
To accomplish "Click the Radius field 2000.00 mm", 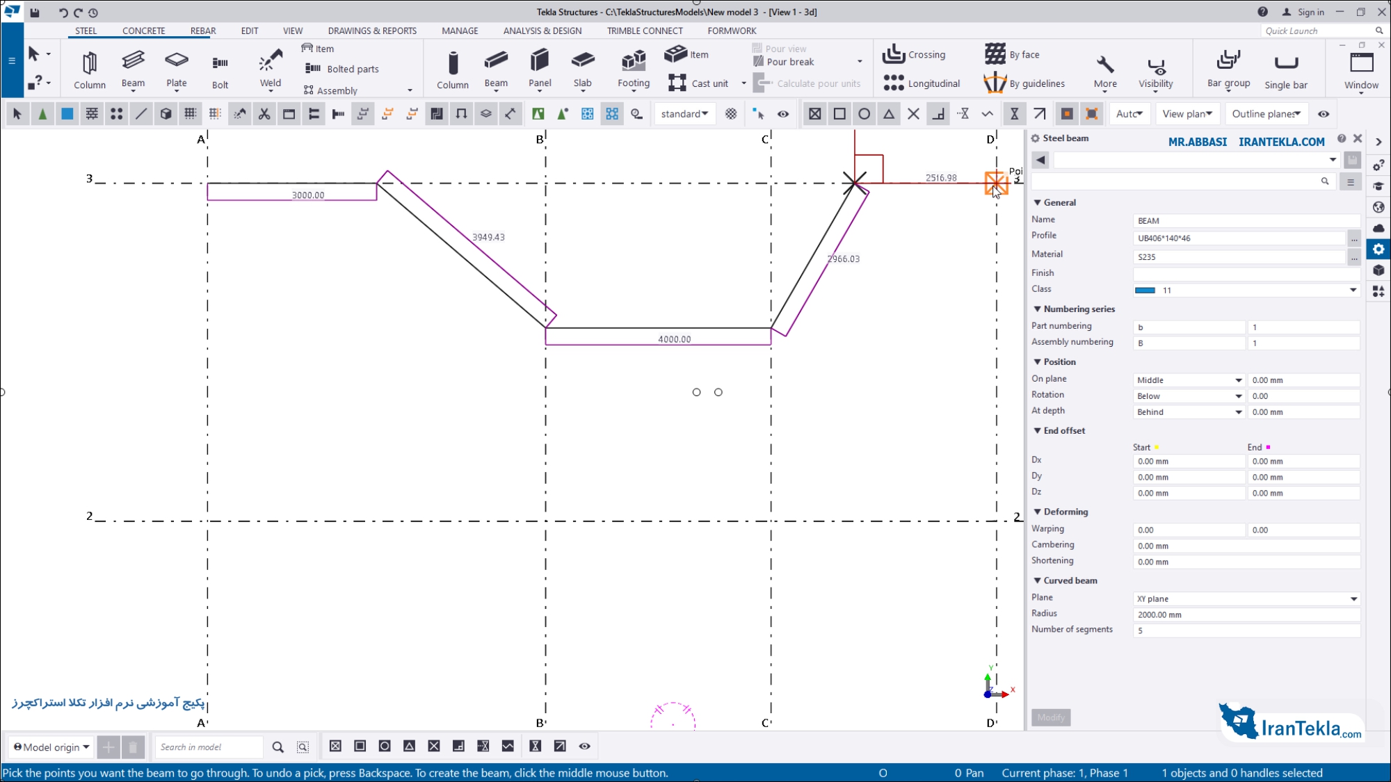I will tap(1246, 615).
